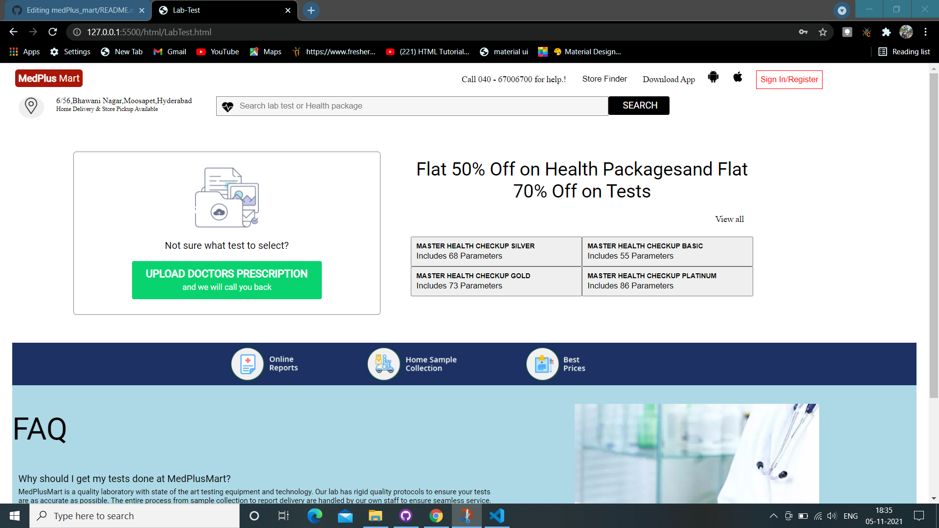Open the View all link
The image size is (939, 528).
tap(729, 219)
